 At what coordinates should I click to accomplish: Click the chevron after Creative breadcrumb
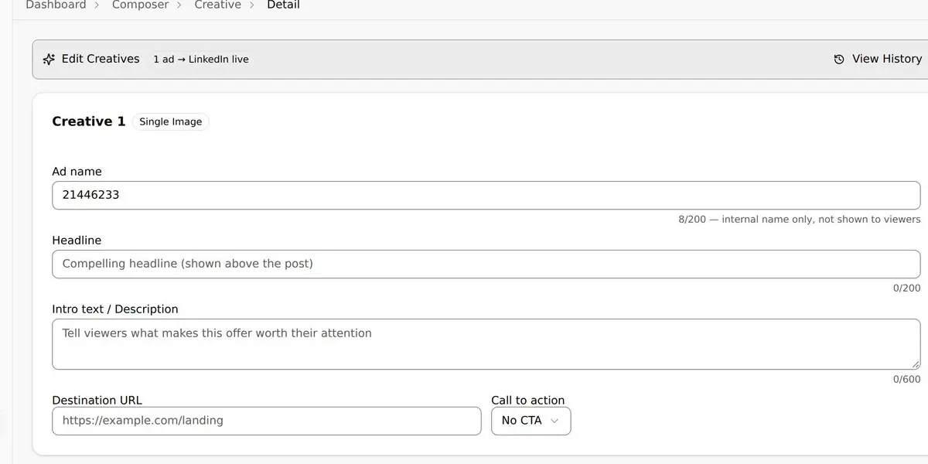pos(254,5)
